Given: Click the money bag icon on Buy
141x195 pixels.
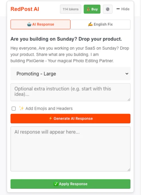Looking at the screenshot, I should click(88, 9).
